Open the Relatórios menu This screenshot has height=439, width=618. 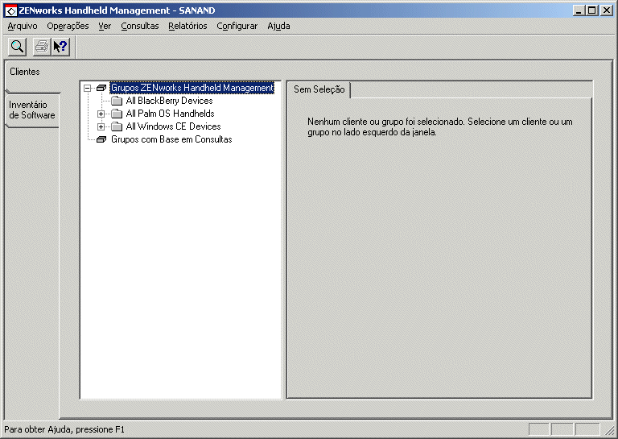tap(187, 26)
